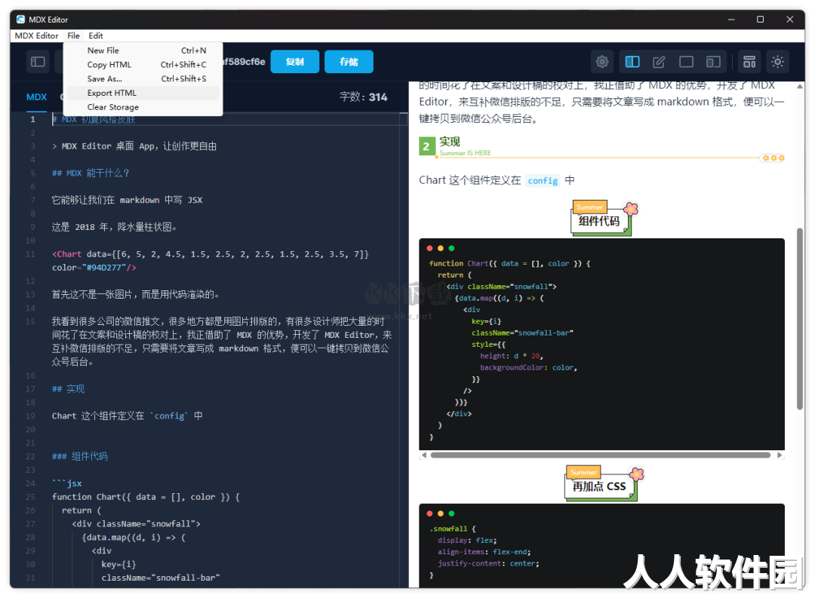Click the 'config' inline code in the preview
Viewport: 815px width, 598px height.
[x=543, y=181]
